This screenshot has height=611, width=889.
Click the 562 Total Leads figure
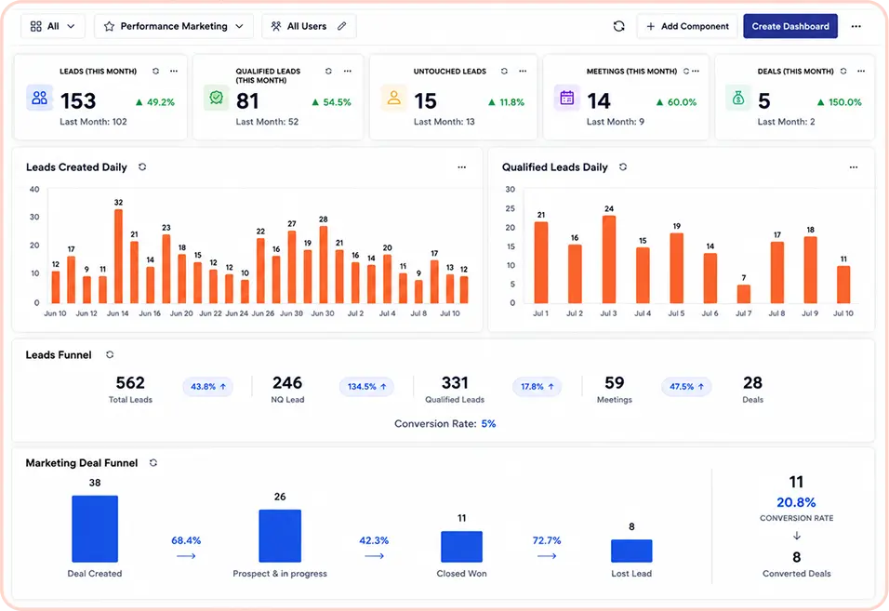(130, 383)
